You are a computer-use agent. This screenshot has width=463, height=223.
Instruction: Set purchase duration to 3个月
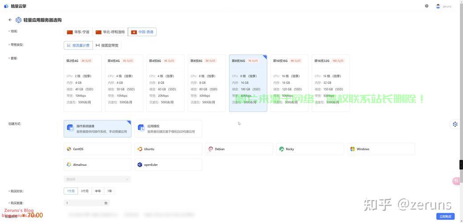click(85, 191)
